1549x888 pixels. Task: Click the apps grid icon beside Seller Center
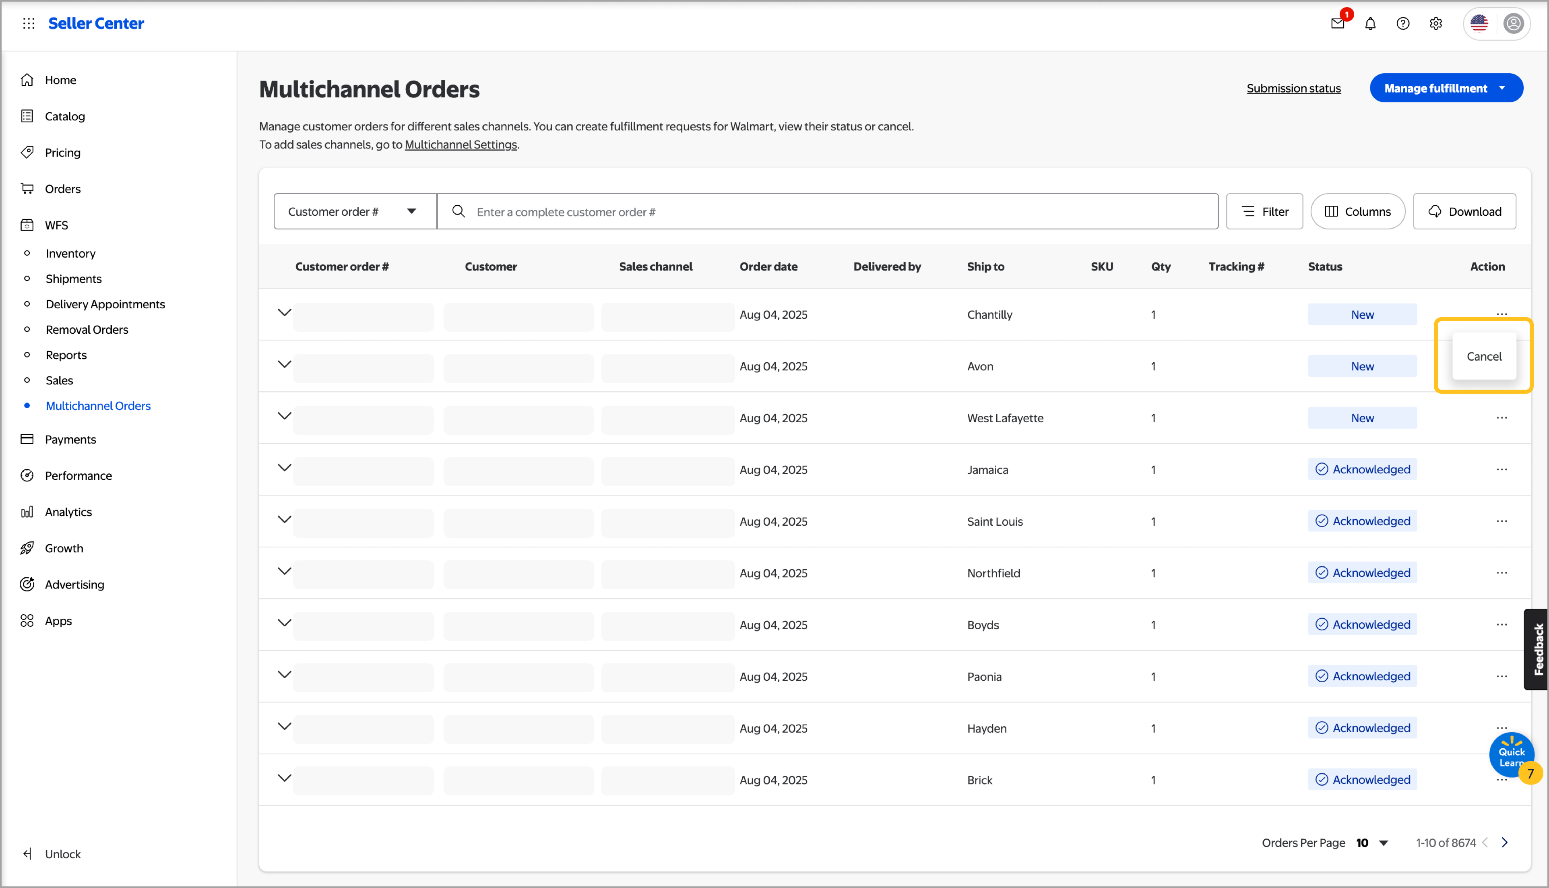click(29, 23)
